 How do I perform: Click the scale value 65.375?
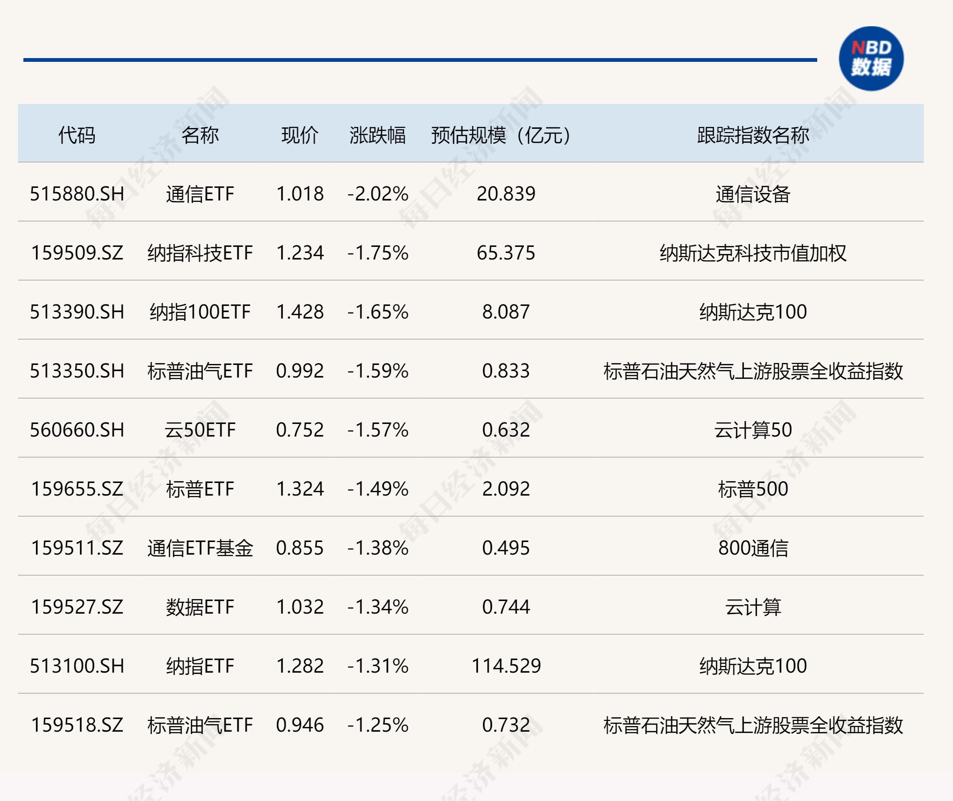coord(506,253)
